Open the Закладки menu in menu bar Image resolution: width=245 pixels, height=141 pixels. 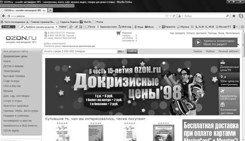pyautogui.click(x=40, y=6)
